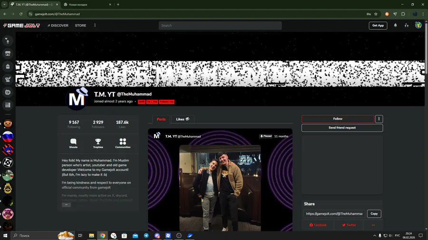Open the white geometric logo community
The width and height of the screenshot is (428, 240).
click(8, 162)
